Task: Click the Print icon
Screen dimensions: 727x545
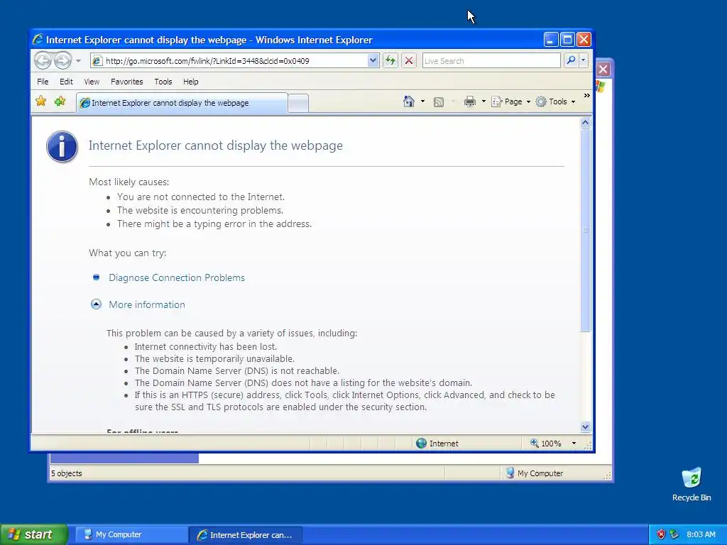Action: tap(470, 101)
